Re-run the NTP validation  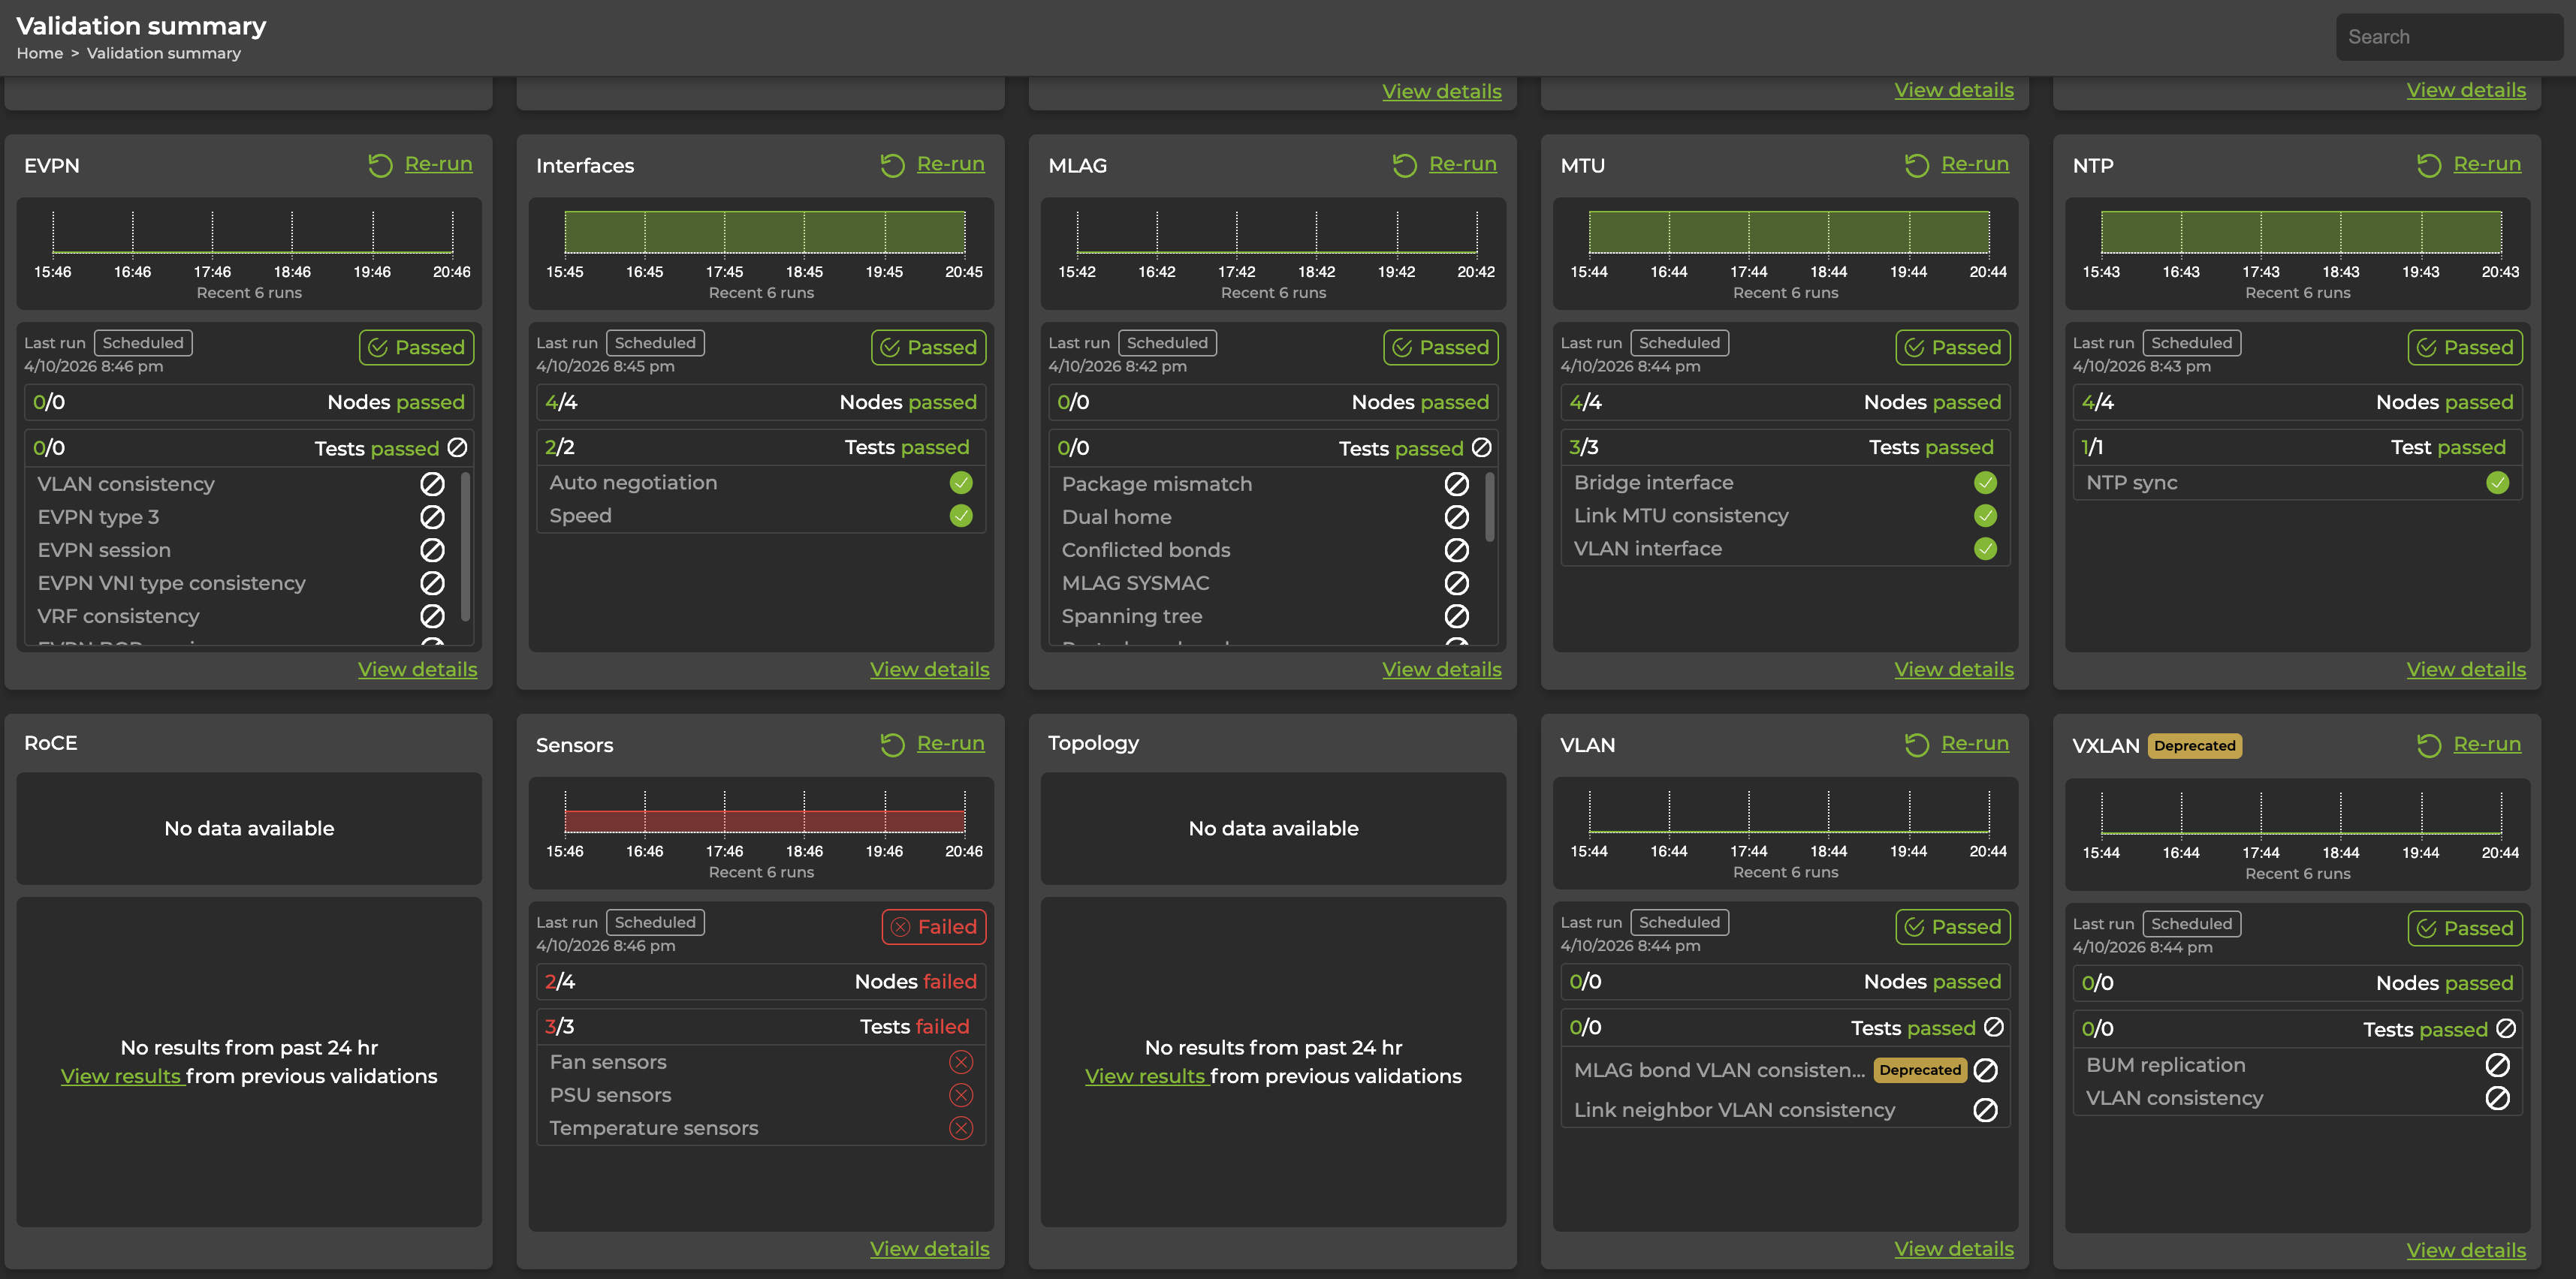click(2486, 164)
